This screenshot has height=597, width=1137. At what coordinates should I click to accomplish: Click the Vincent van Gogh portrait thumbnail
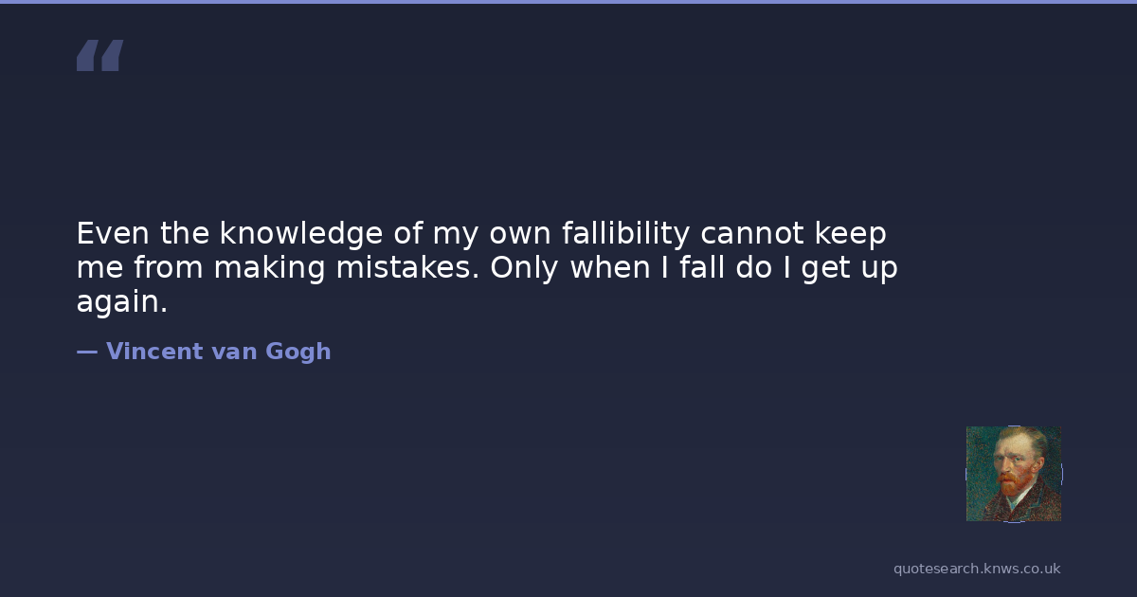tap(1013, 474)
